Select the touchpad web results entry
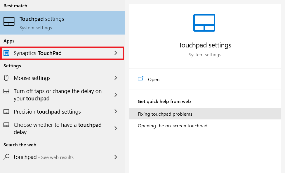 (44, 157)
